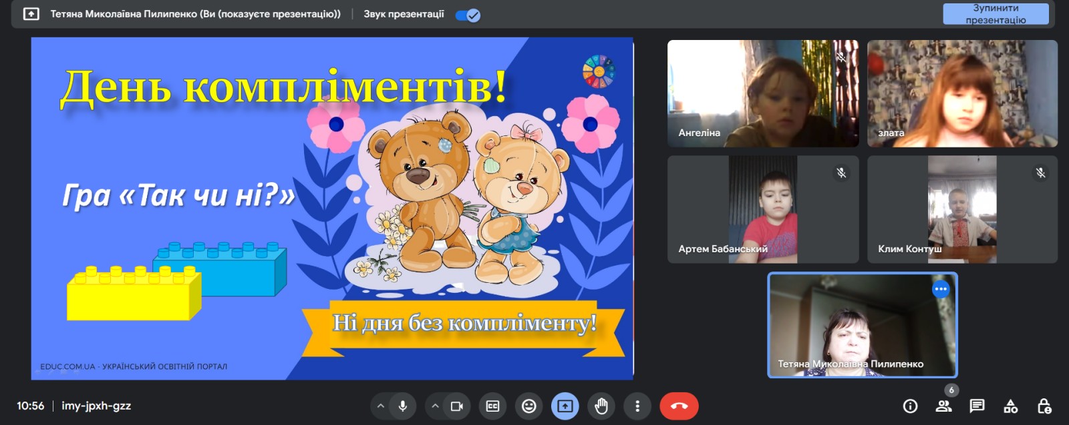Screen dimensions: 1069x425
Task: Open the three-dot more options menu in toolbar
Action: pos(637,406)
